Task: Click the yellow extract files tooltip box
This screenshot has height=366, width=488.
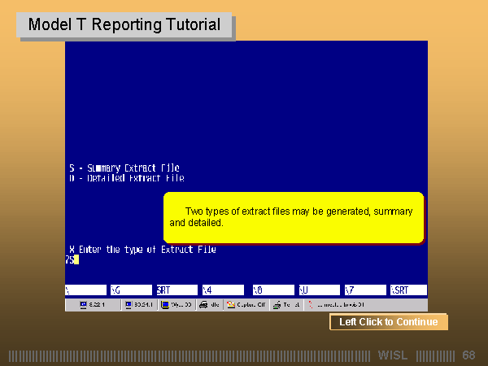Action: click(293, 217)
